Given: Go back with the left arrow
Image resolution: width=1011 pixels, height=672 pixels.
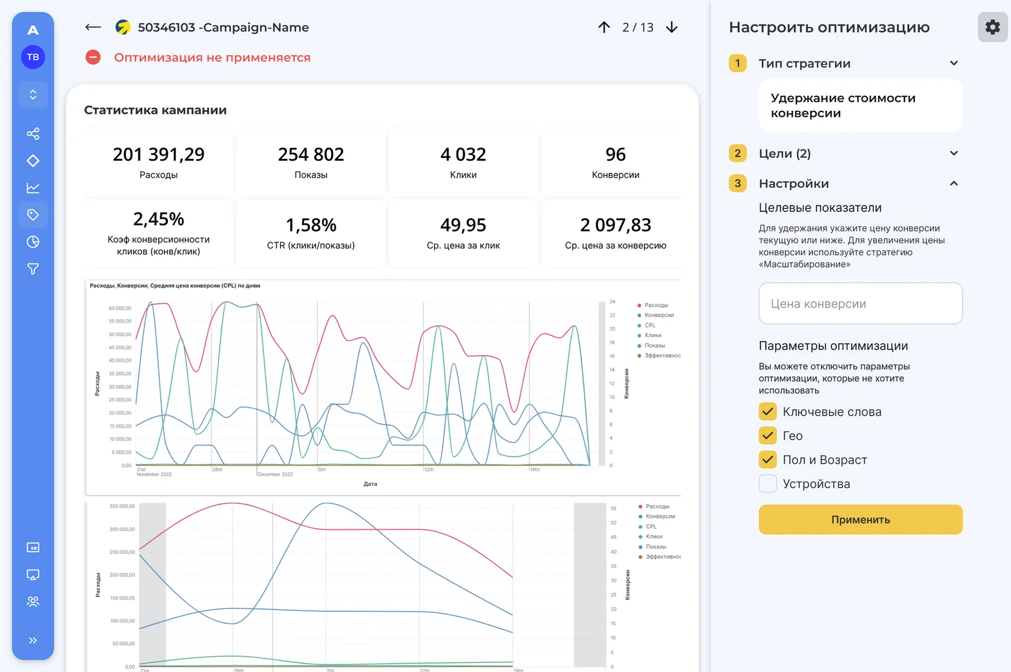Looking at the screenshot, I should tap(93, 27).
